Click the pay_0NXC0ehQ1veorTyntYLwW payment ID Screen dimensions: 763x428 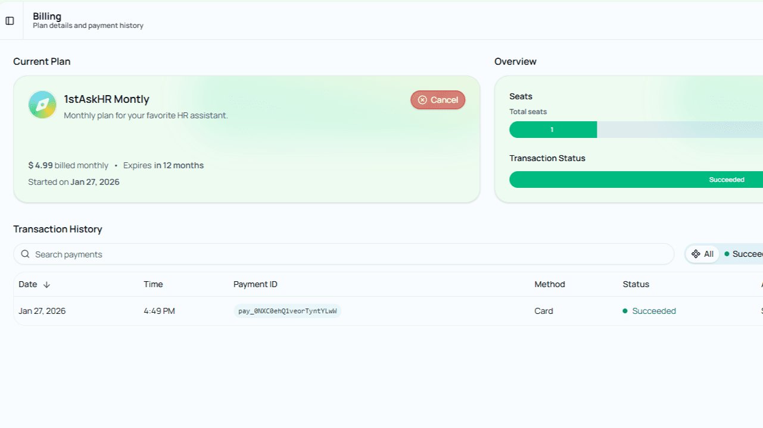point(287,311)
